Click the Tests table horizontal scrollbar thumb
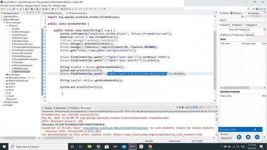The height and width of the screenshot is (150, 267). point(236,87)
